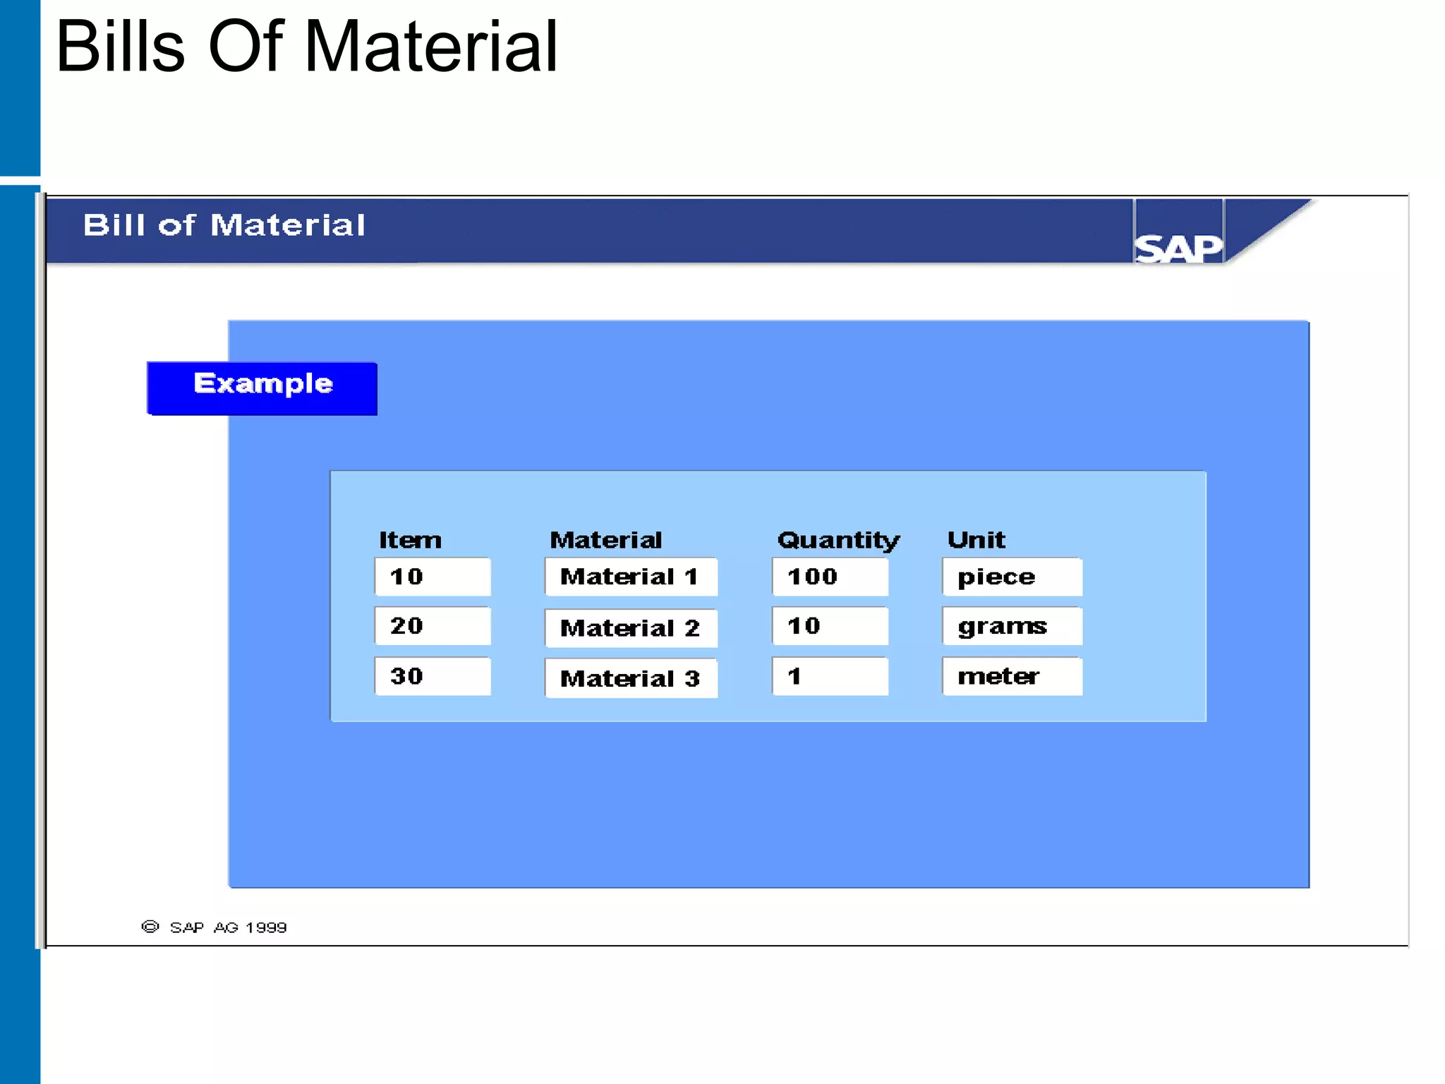Select the piece unit field
This screenshot has height=1084, width=1445.
1012,577
